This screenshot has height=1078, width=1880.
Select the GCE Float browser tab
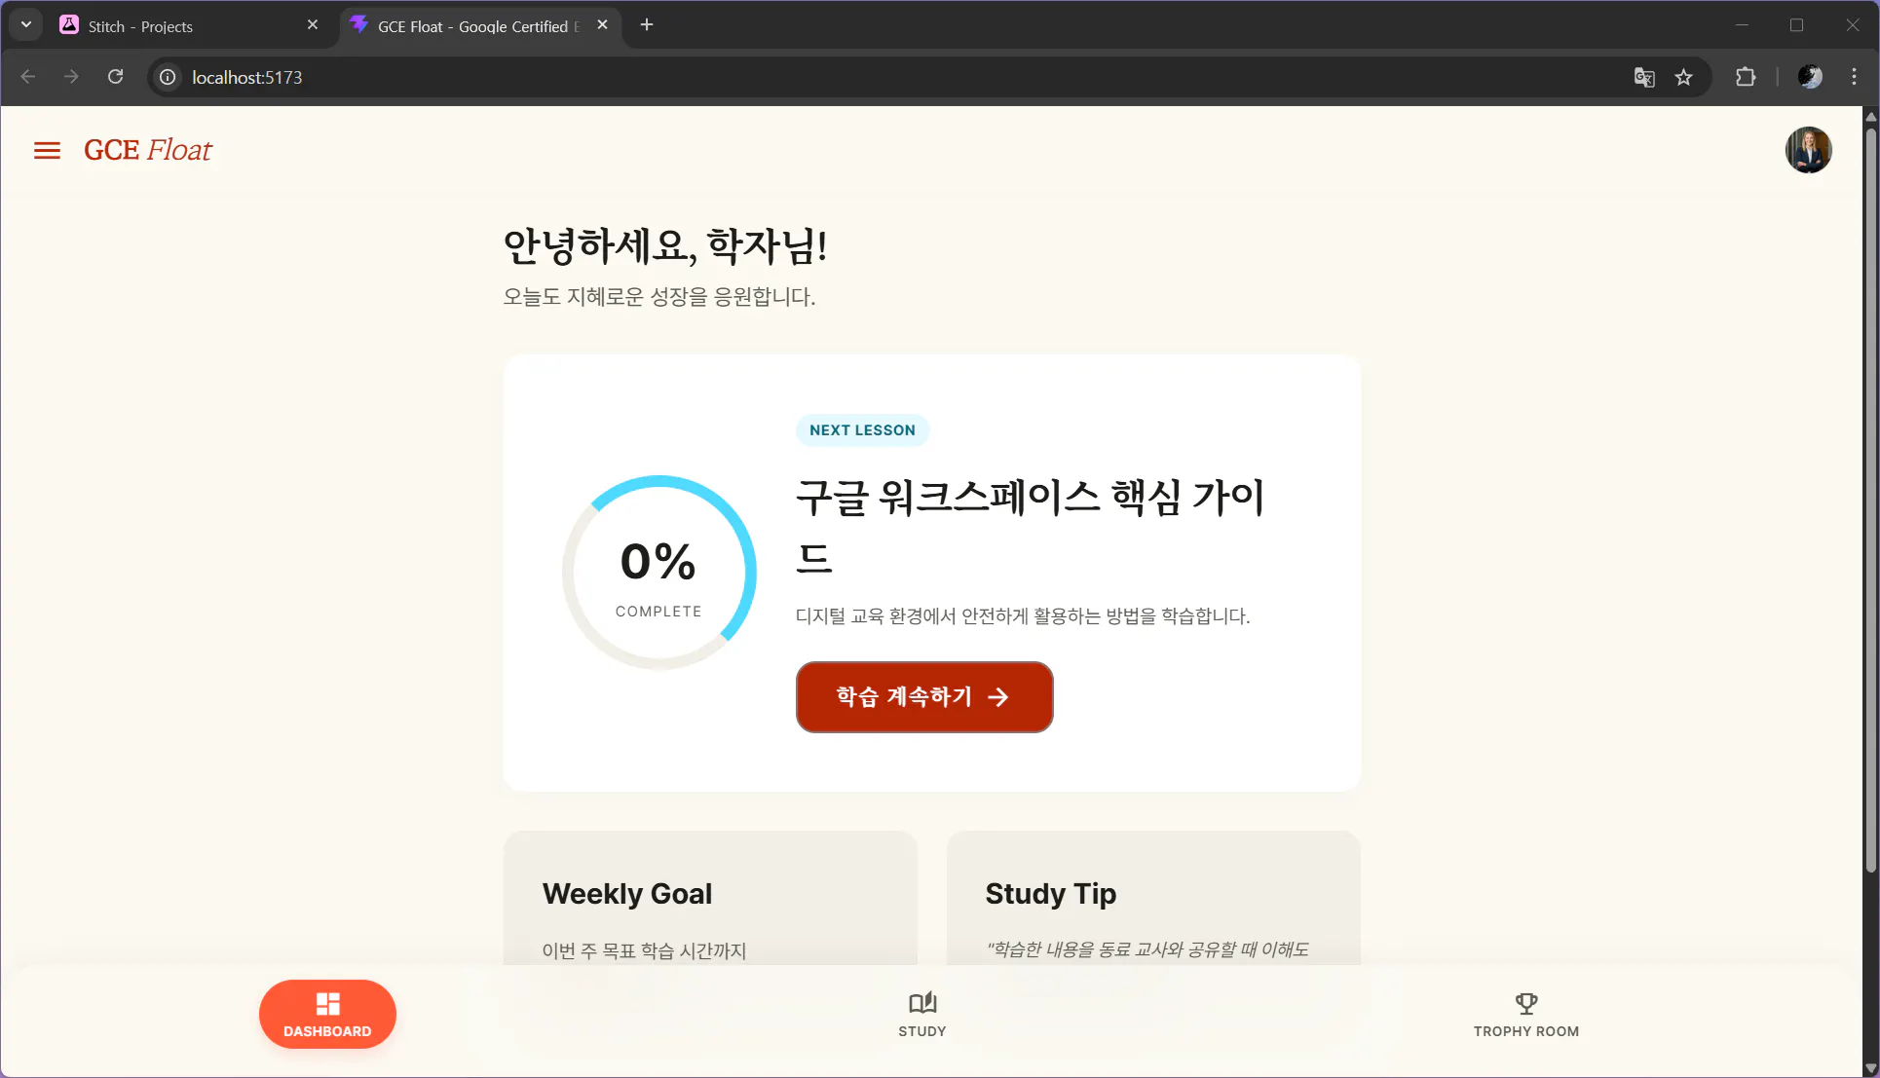[x=477, y=26]
